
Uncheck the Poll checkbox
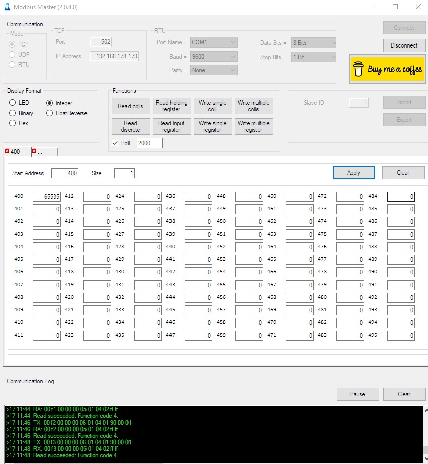[x=115, y=143]
